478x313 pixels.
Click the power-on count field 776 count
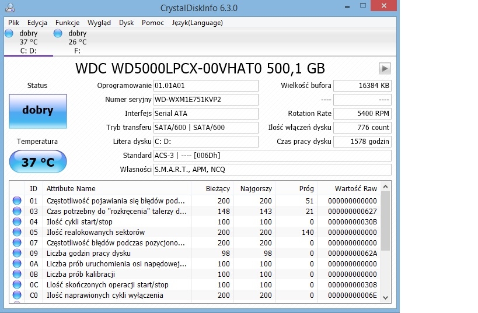click(362, 127)
